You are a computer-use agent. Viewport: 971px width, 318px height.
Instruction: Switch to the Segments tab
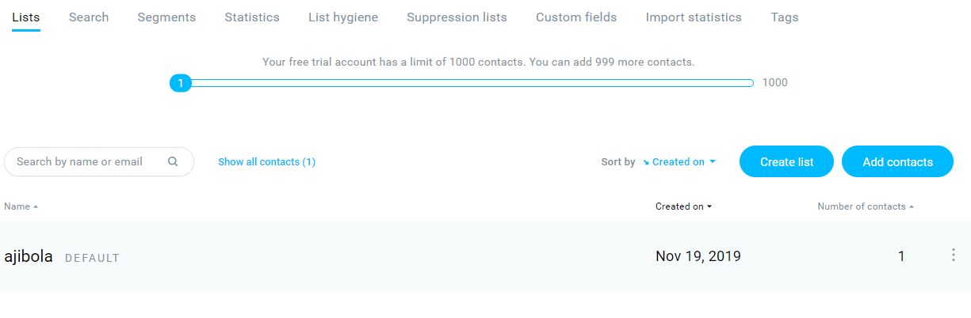click(x=166, y=17)
